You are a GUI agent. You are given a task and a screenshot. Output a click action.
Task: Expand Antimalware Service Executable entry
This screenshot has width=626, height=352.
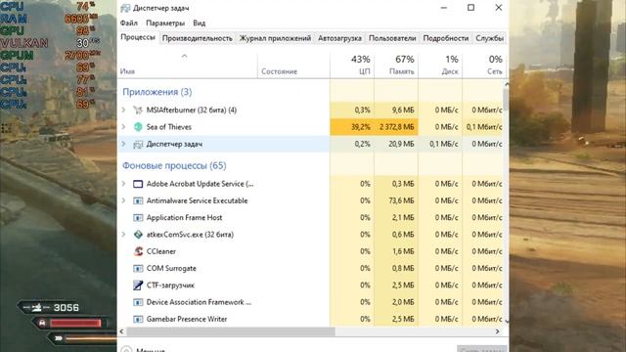pyautogui.click(x=124, y=200)
